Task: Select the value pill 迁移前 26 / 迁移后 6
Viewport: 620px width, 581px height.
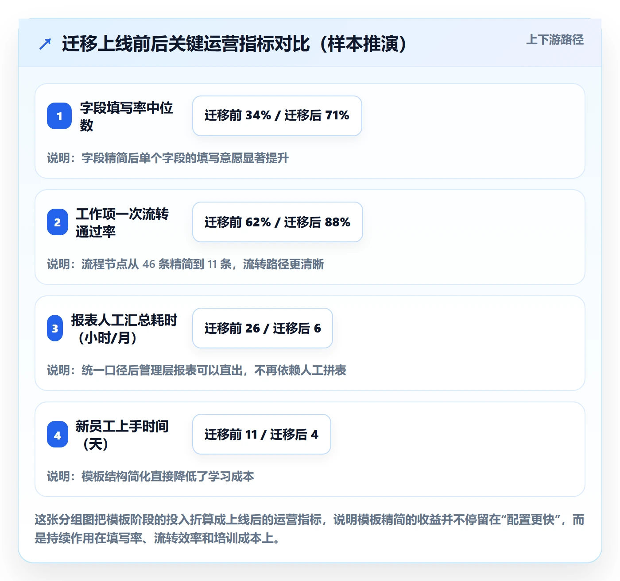Action: click(263, 328)
